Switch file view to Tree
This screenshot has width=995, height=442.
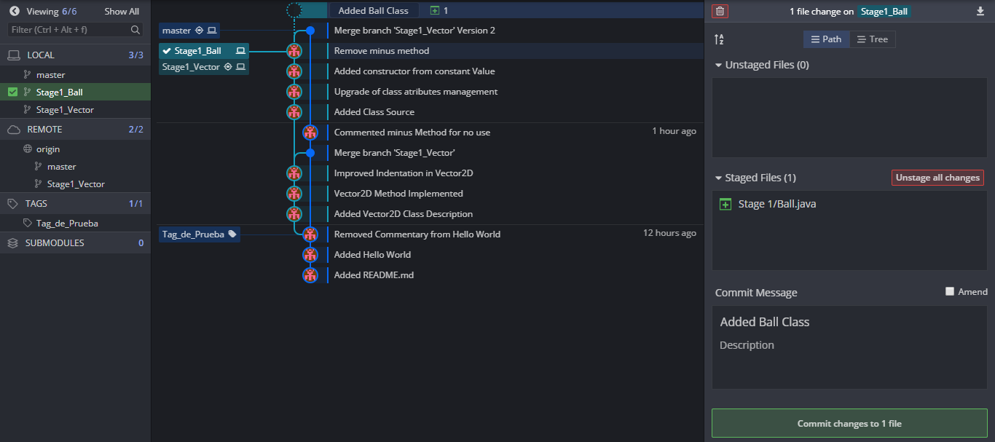click(872, 39)
